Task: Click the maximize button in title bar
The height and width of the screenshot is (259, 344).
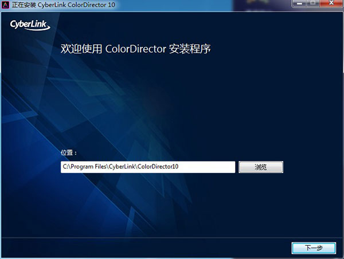Action: [313, 3]
